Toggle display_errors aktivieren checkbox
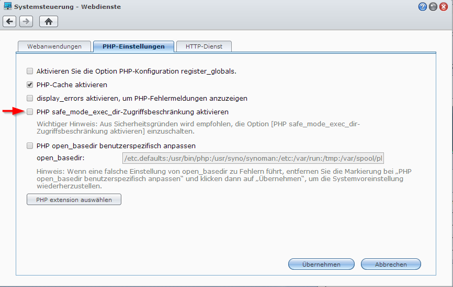This screenshot has width=453, height=287. [30, 98]
